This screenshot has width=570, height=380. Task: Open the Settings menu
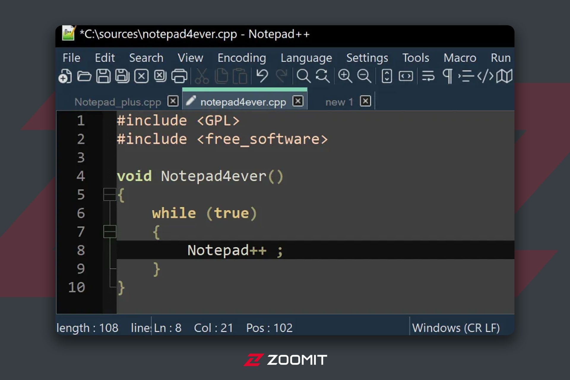[x=367, y=58]
